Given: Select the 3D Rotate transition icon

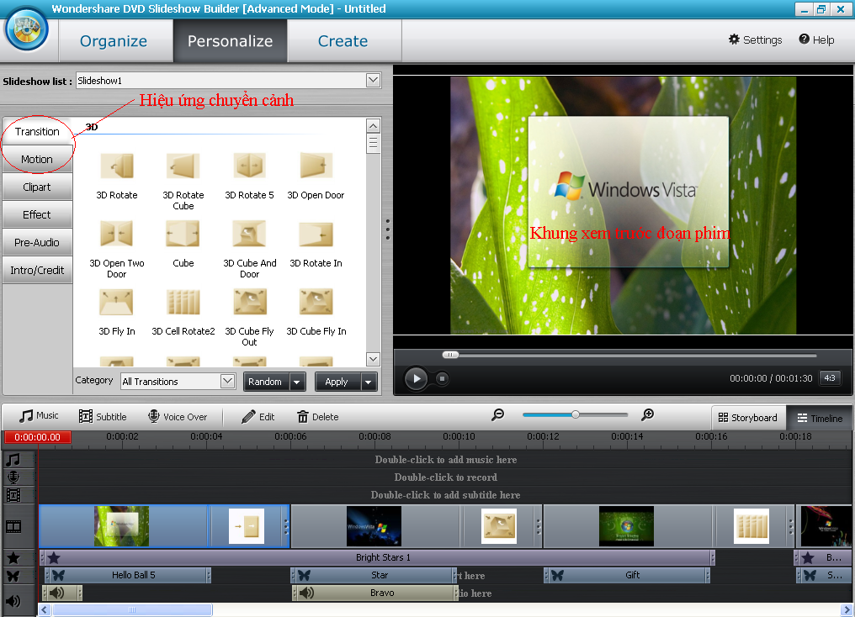Looking at the screenshot, I should [x=117, y=166].
